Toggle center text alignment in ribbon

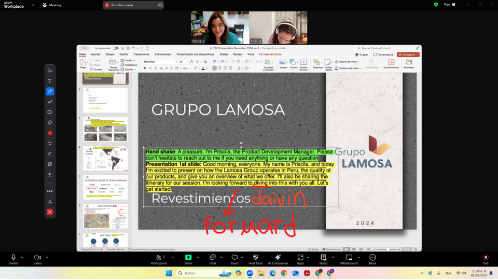[x=220, y=68]
